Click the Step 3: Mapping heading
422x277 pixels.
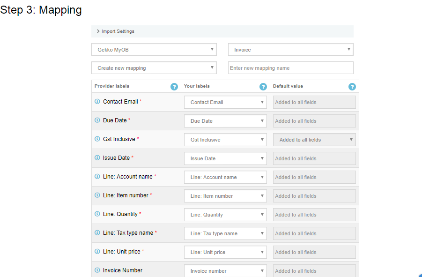coord(41,10)
